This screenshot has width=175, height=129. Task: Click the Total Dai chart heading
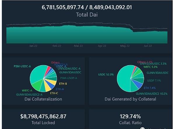click(x=87, y=14)
